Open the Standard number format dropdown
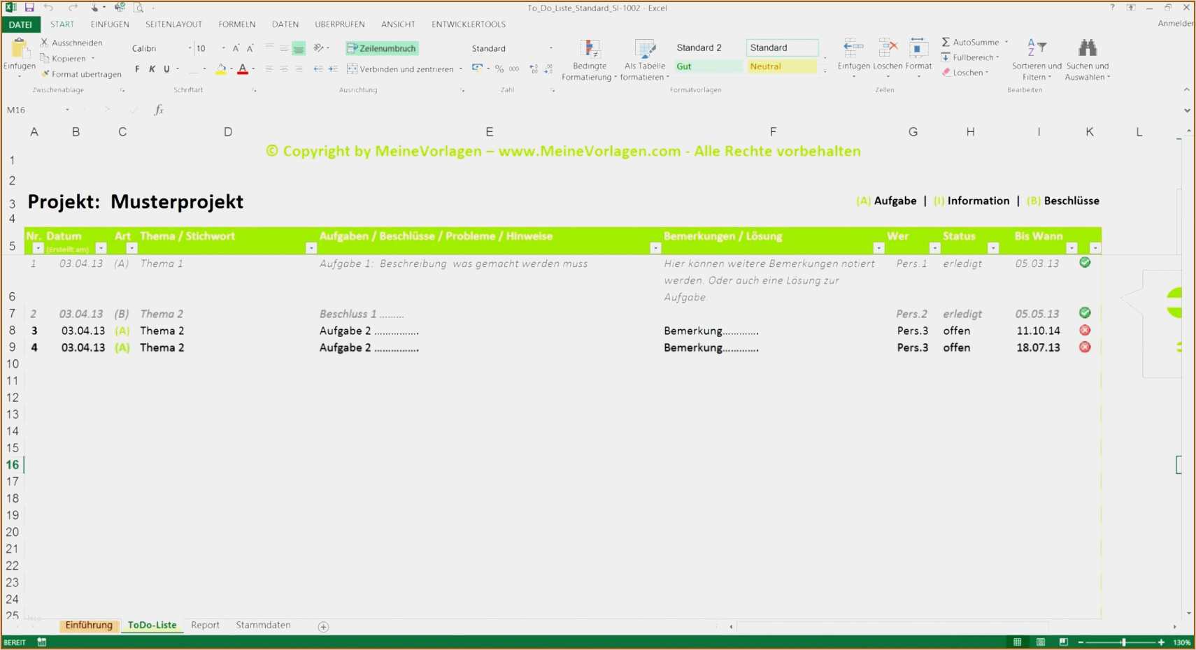Screen dimensions: 1196x650 point(552,48)
